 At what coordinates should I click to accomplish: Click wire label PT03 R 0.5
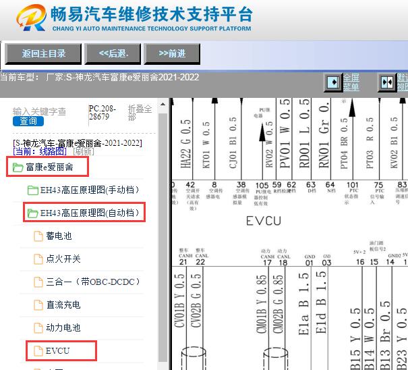click(x=370, y=142)
